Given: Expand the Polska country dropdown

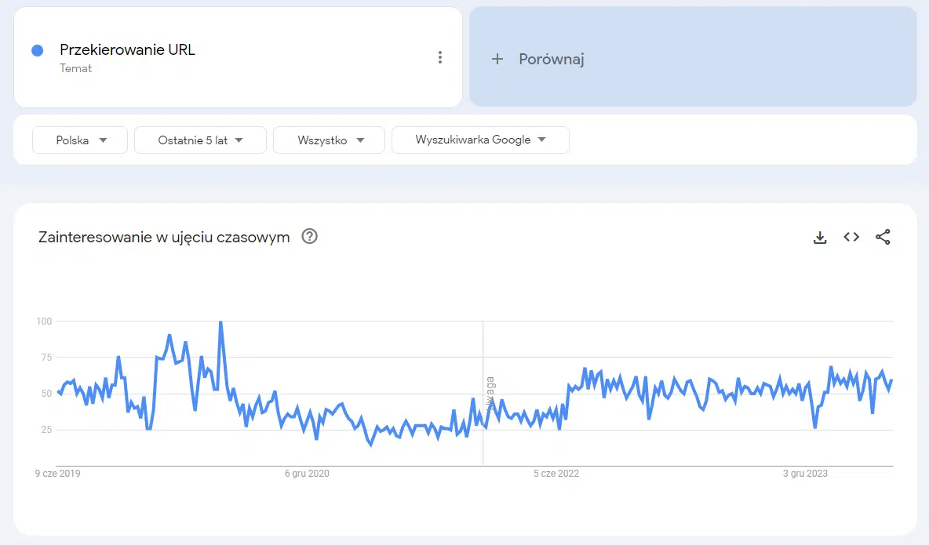Looking at the screenshot, I should [80, 140].
